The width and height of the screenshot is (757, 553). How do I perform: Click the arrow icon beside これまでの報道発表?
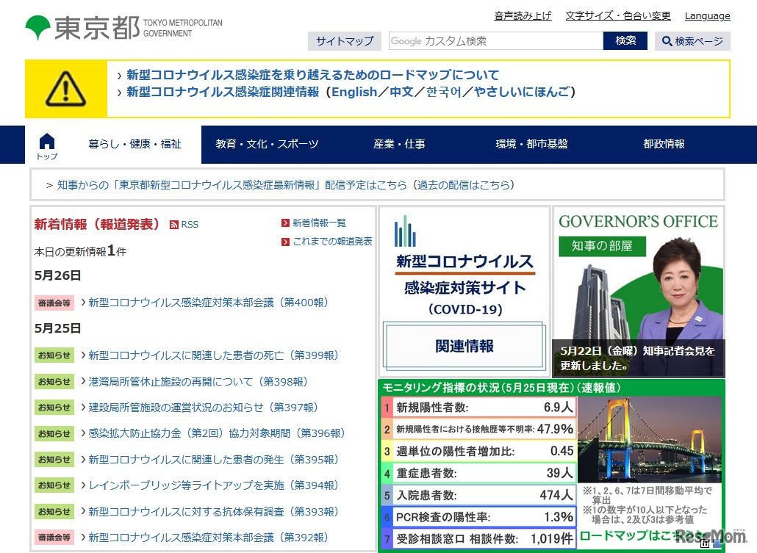pos(285,242)
